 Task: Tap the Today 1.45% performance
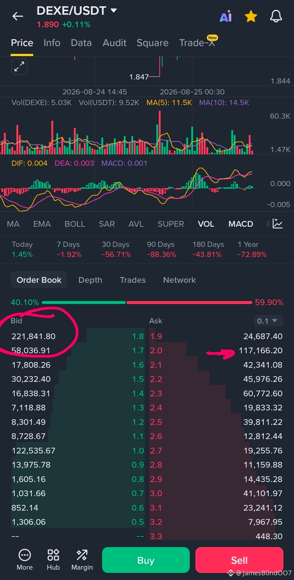click(x=22, y=249)
